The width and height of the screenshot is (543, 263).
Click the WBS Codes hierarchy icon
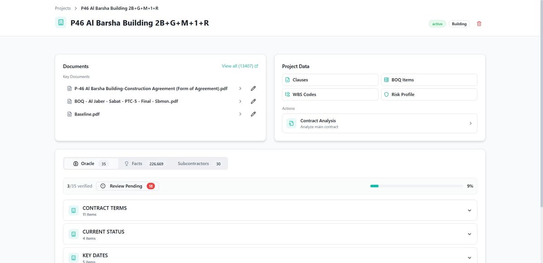click(288, 94)
